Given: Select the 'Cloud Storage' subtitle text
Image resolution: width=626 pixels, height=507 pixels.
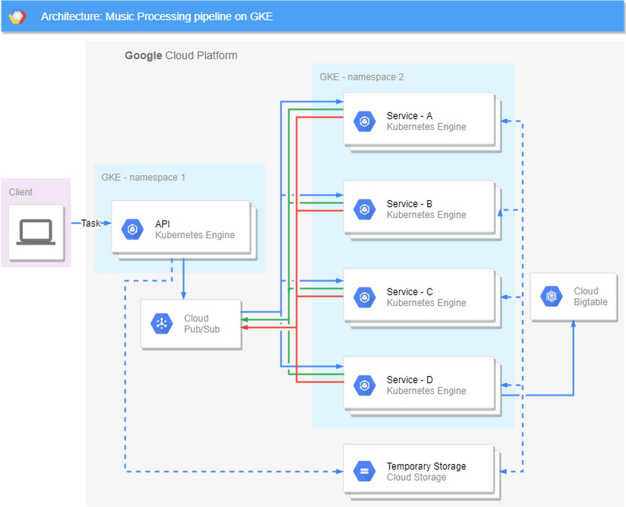Looking at the screenshot, I should click(416, 478).
